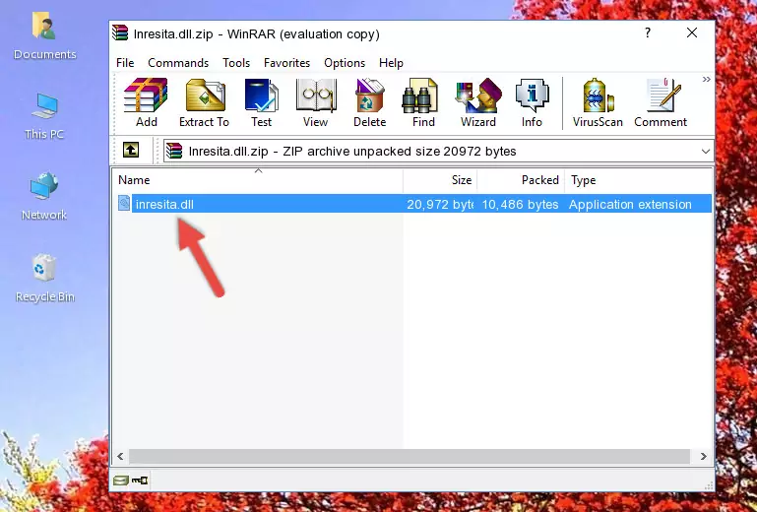Open the View file tool
The height and width of the screenshot is (512, 757).
pyautogui.click(x=316, y=102)
